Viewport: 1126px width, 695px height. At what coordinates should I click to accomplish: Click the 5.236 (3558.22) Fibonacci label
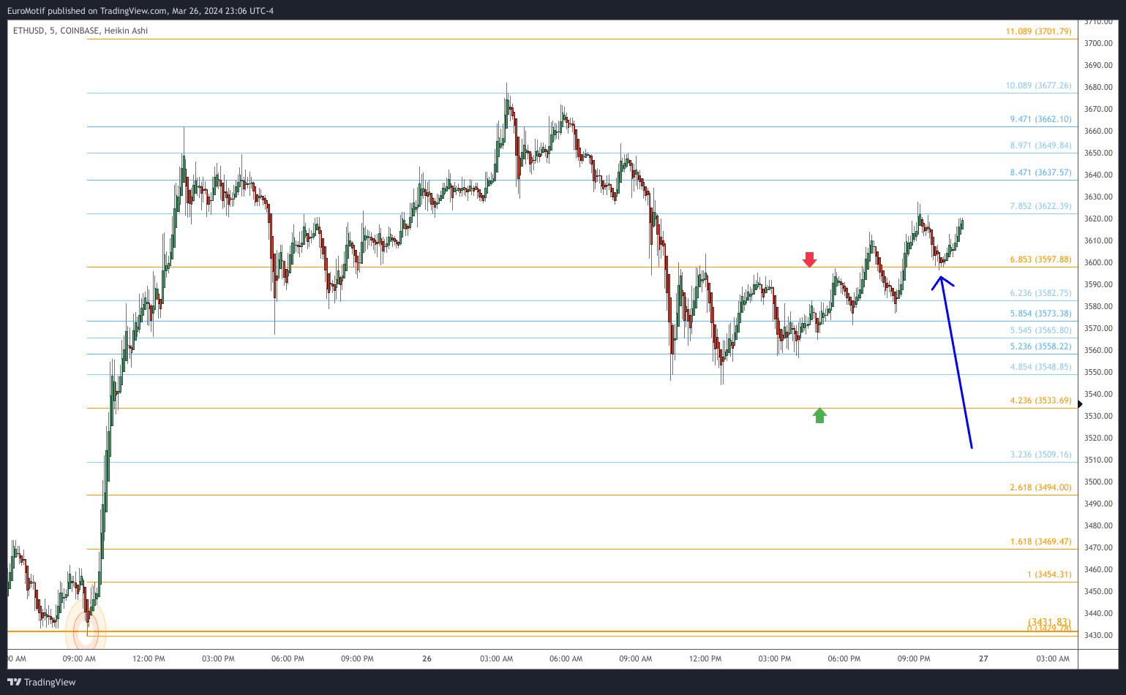1040,346
